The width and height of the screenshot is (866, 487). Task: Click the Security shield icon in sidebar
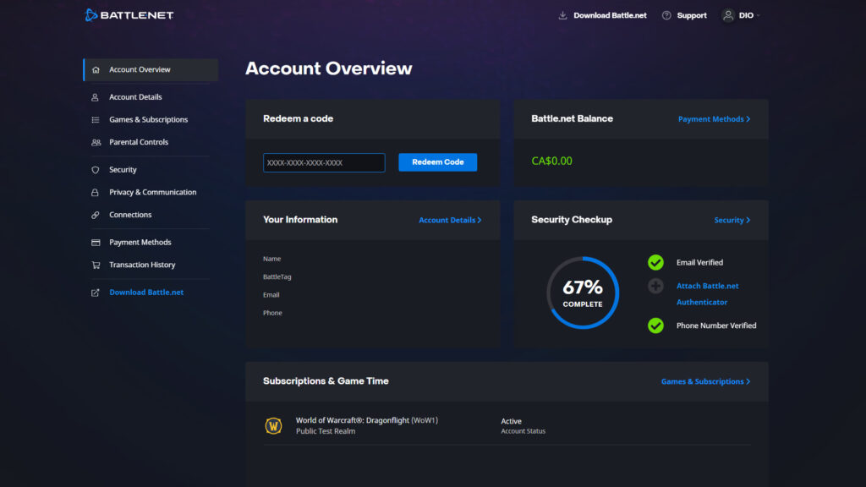(96, 170)
